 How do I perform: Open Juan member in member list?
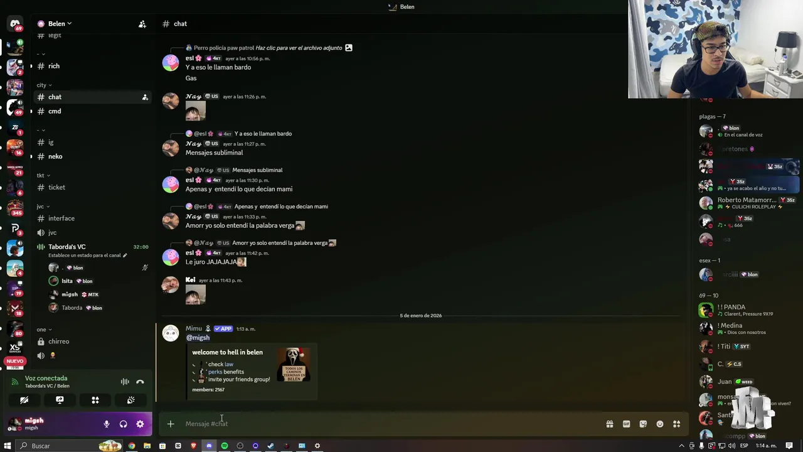coord(747,382)
